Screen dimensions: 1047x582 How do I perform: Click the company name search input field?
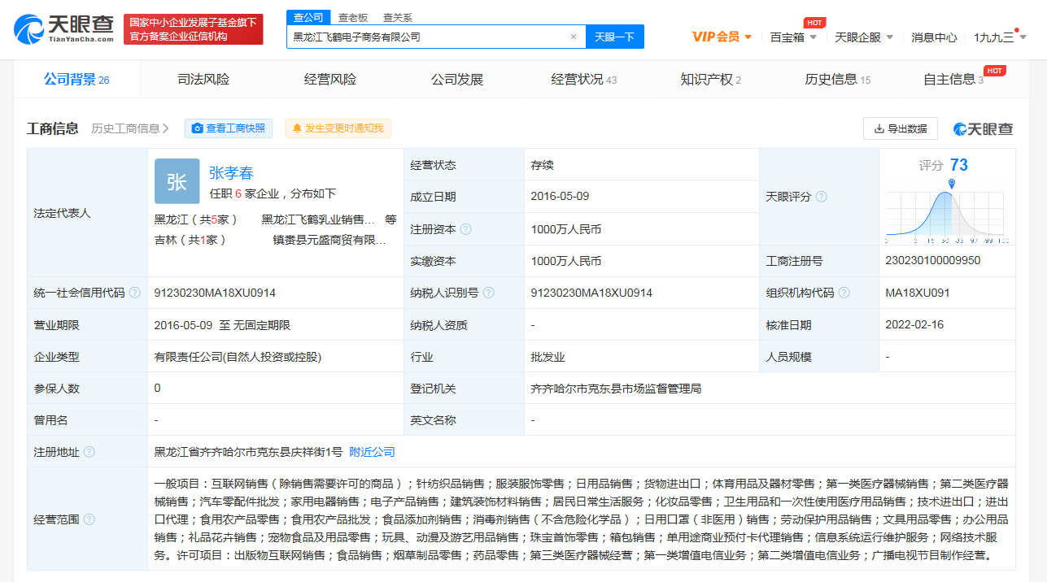pyautogui.click(x=427, y=37)
